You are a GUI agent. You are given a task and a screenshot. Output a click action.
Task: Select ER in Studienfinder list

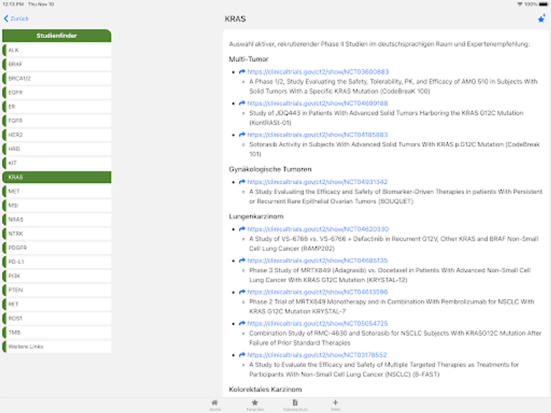point(57,106)
